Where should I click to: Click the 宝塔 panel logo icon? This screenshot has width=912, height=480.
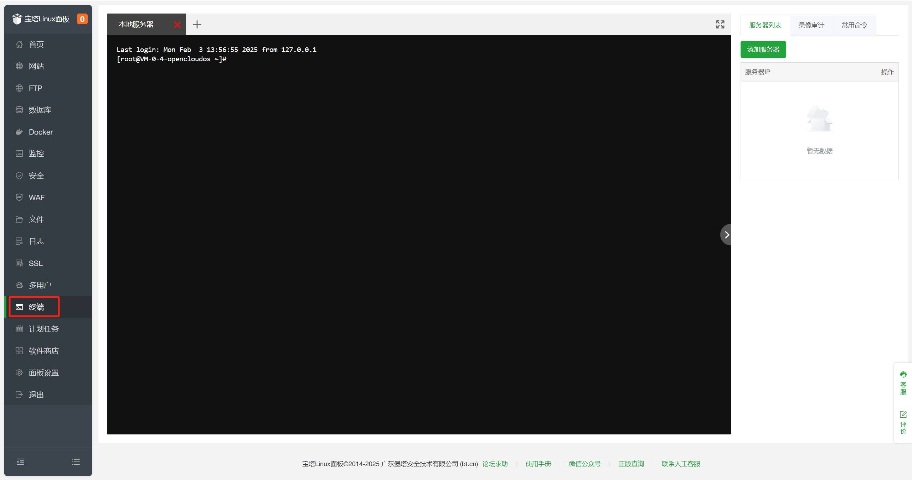click(17, 19)
